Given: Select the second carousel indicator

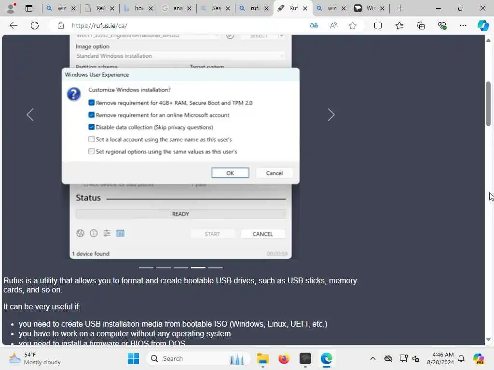Looking at the screenshot, I should [164, 267].
